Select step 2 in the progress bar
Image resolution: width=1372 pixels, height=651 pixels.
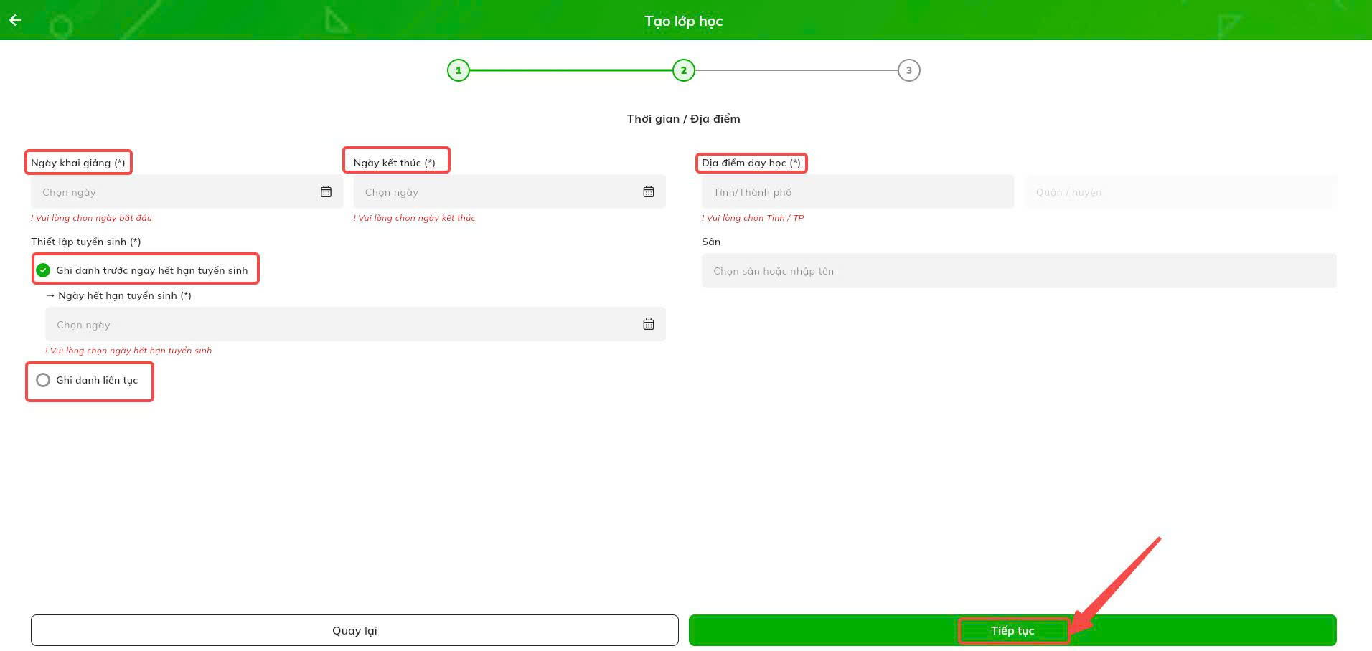coord(684,70)
